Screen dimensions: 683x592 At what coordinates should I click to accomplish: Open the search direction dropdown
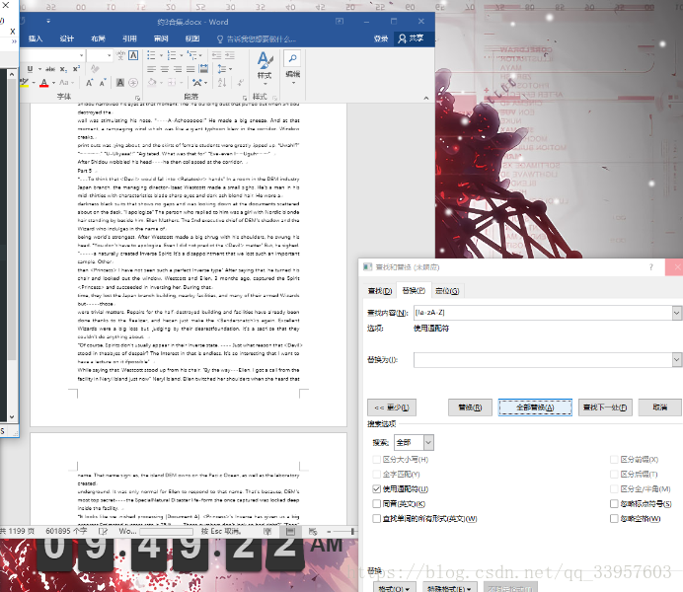pos(428,442)
